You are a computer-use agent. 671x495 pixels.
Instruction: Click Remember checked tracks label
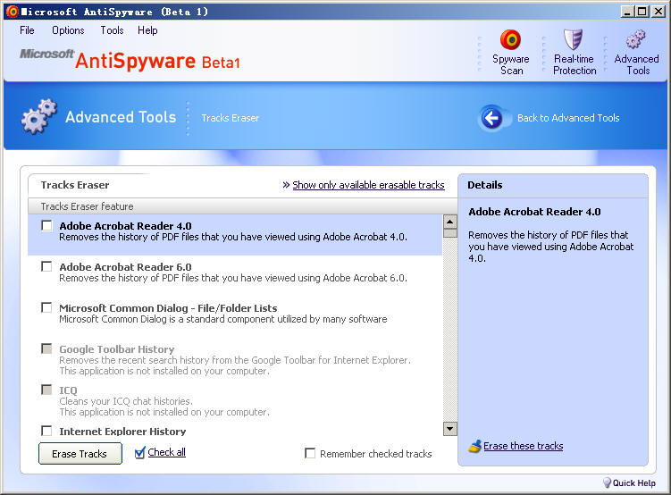tap(376, 454)
